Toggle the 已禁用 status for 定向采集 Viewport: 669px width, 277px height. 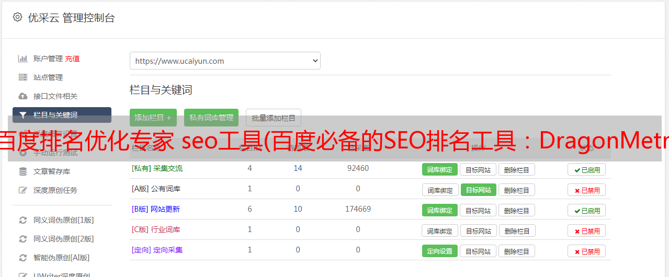coord(587,251)
